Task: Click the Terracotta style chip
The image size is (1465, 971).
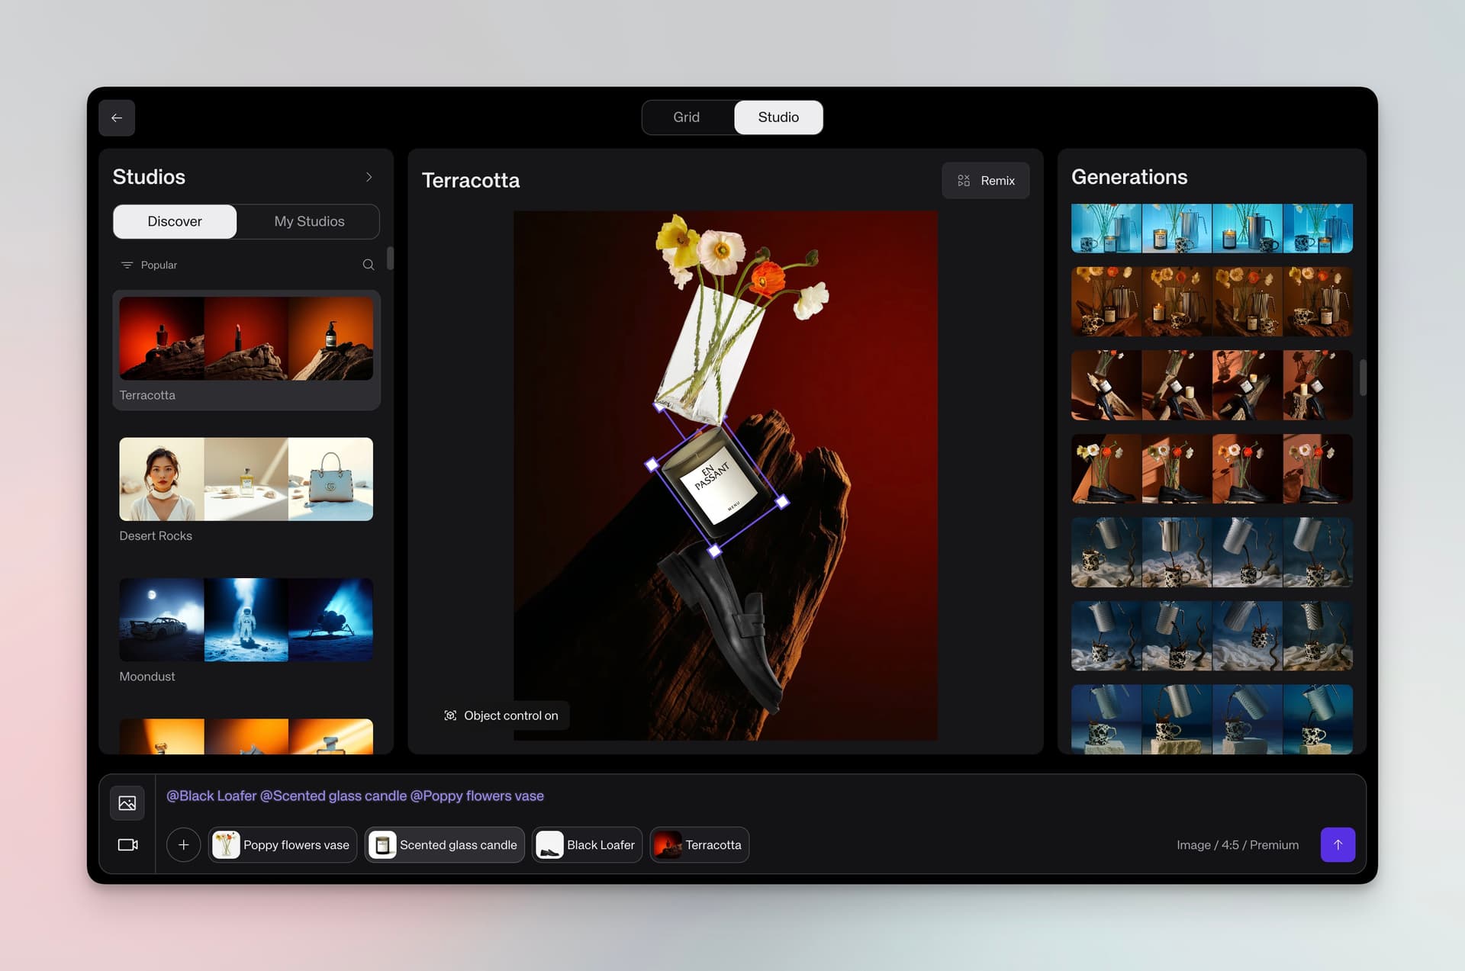Action: pos(699,845)
